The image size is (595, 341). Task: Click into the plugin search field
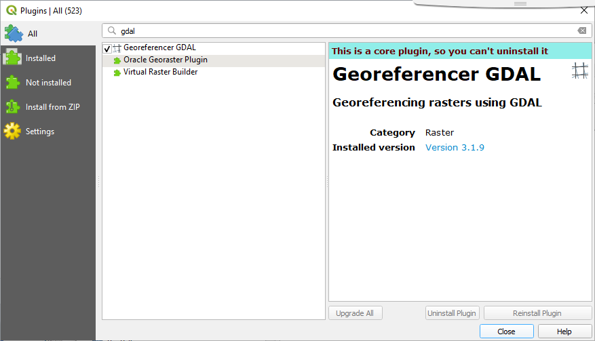[347, 31]
